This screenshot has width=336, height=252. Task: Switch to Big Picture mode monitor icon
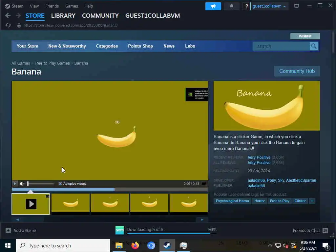coord(296,6)
